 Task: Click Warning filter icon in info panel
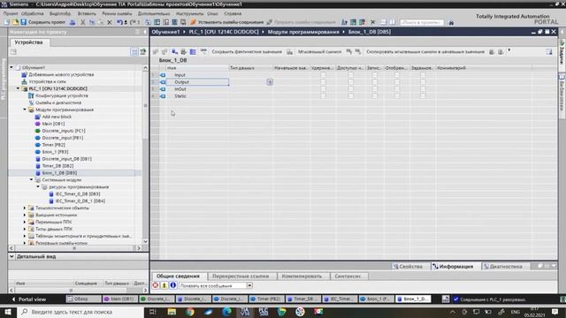click(164, 285)
